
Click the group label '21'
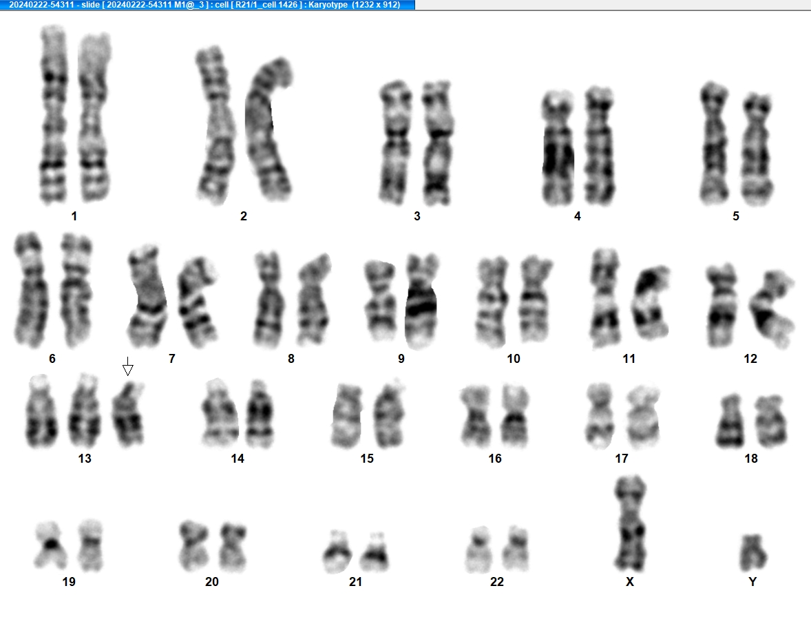(x=355, y=582)
